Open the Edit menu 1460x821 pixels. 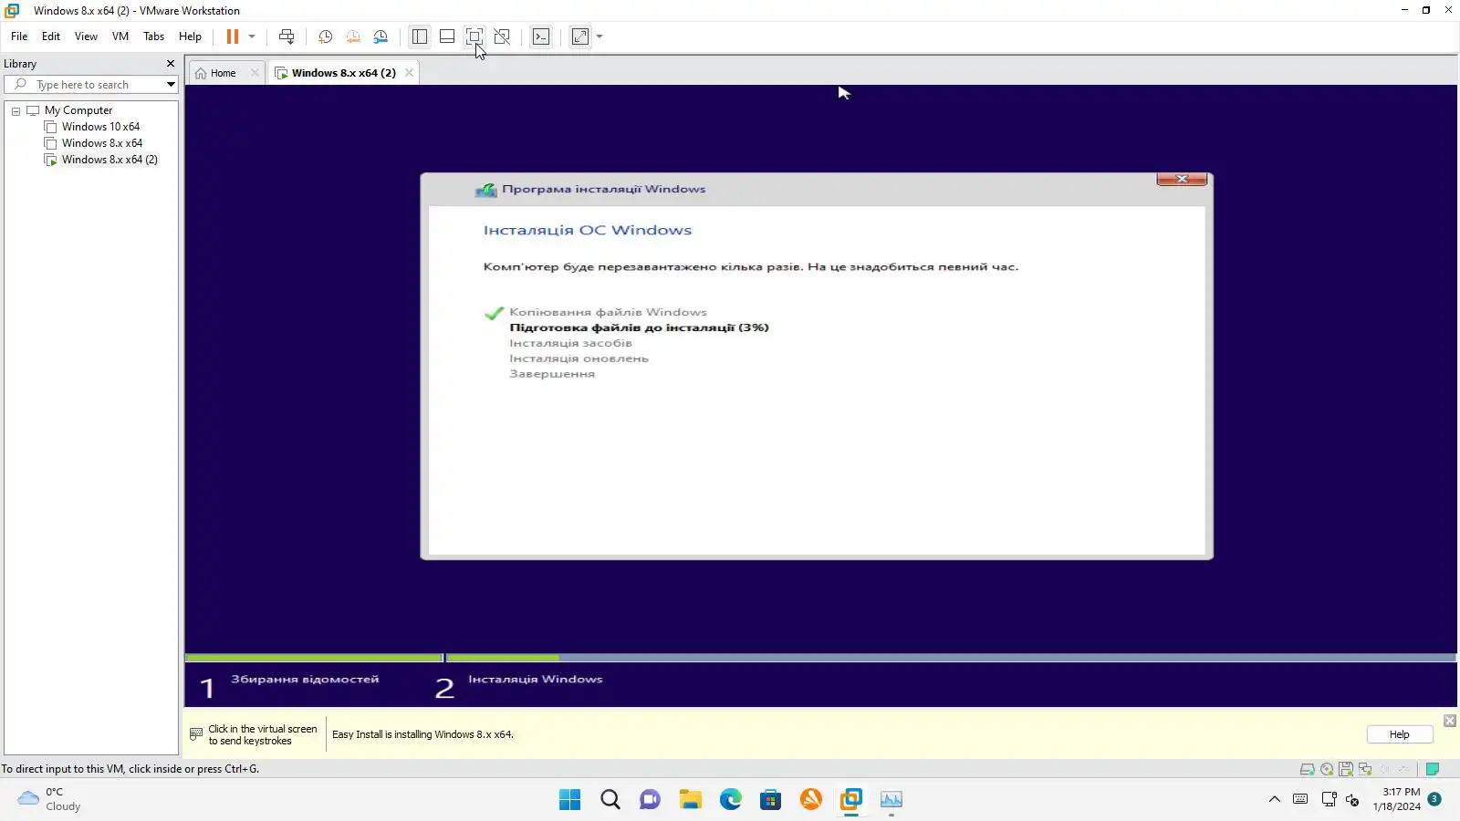point(51,36)
